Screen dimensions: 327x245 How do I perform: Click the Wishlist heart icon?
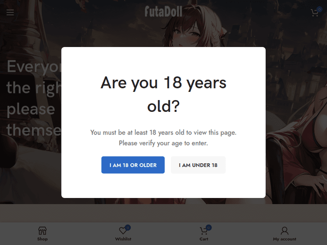pyautogui.click(x=123, y=231)
